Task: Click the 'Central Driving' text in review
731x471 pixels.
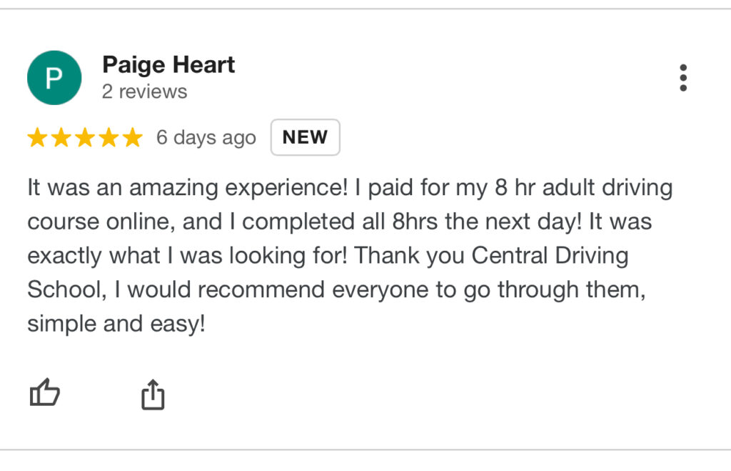Action: 550,256
